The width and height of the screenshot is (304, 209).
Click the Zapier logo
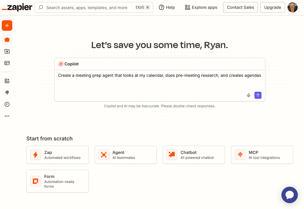17,7
